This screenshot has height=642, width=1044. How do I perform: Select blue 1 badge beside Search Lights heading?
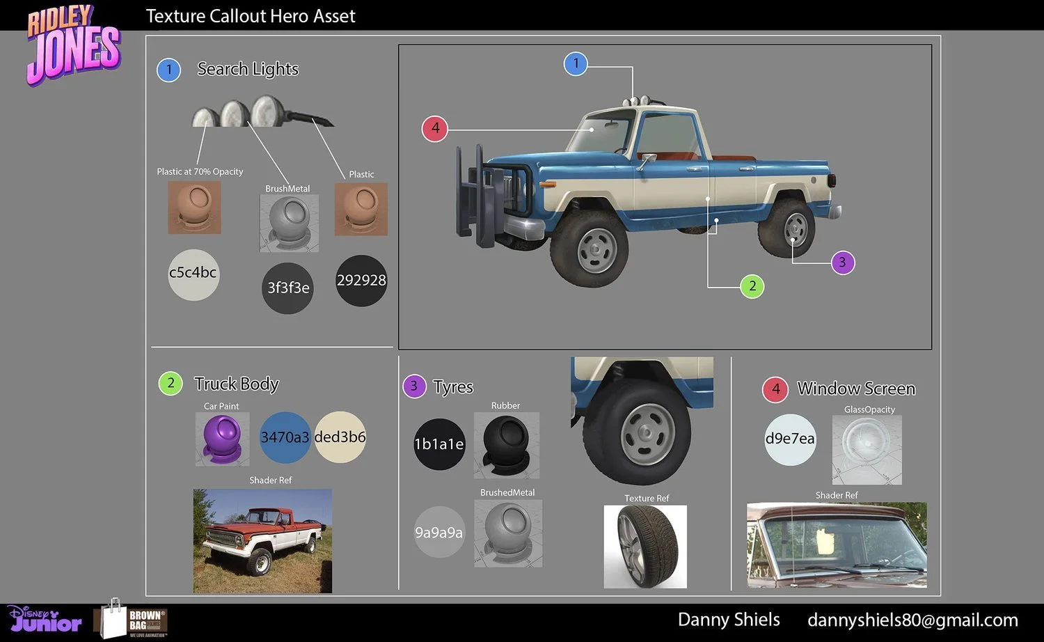tap(169, 70)
